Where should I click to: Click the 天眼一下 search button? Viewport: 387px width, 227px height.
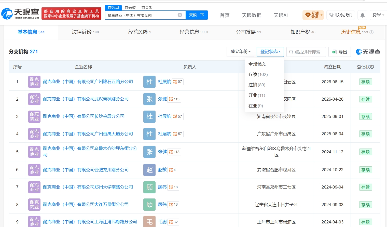pyautogui.click(x=197, y=15)
